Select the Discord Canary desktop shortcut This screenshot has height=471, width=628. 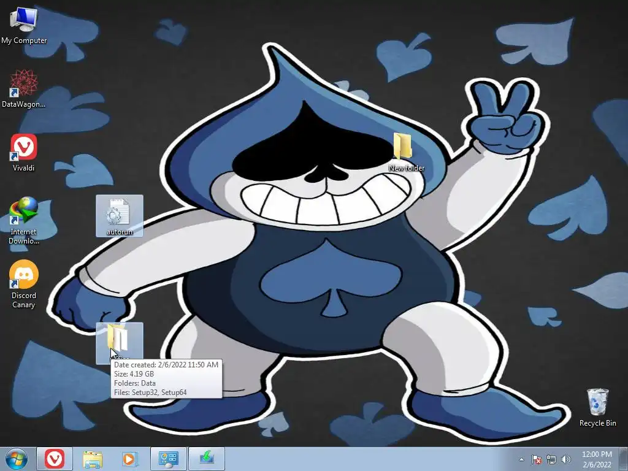point(24,285)
